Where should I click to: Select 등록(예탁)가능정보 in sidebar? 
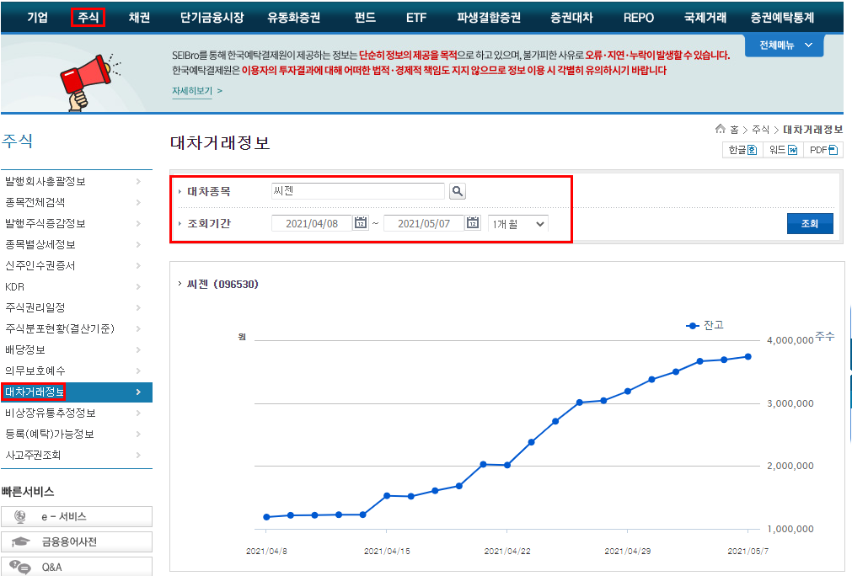[50, 434]
